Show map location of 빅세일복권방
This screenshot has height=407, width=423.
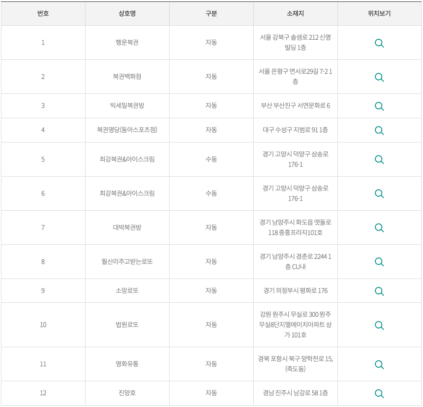pyautogui.click(x=379, y=106)
